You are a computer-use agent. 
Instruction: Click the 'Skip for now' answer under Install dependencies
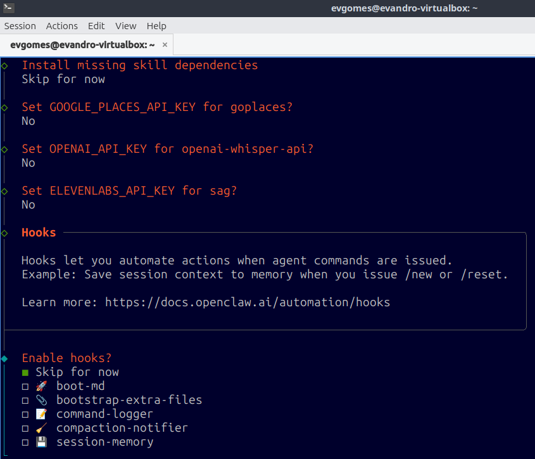point(63,79)
